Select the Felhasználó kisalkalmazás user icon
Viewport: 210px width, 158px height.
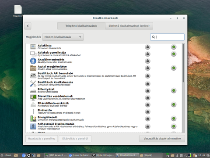point(33,126)
